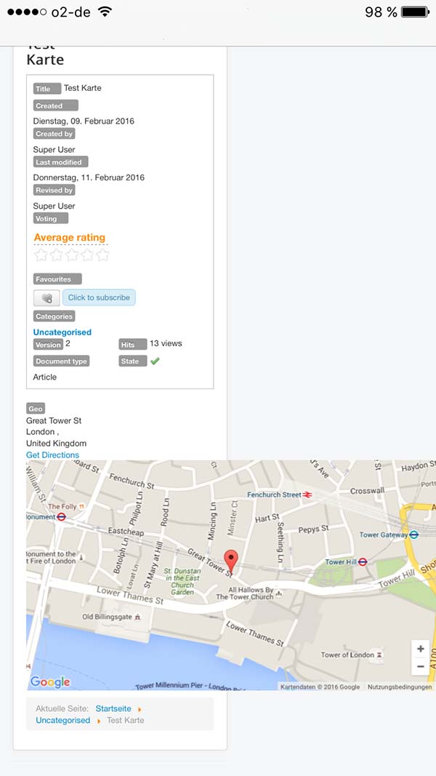Click Tower of London landmark marker

379,655
